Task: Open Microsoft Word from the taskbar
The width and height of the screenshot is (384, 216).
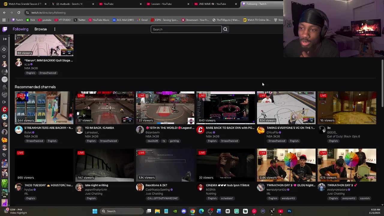Action: (x=219, y=211)
